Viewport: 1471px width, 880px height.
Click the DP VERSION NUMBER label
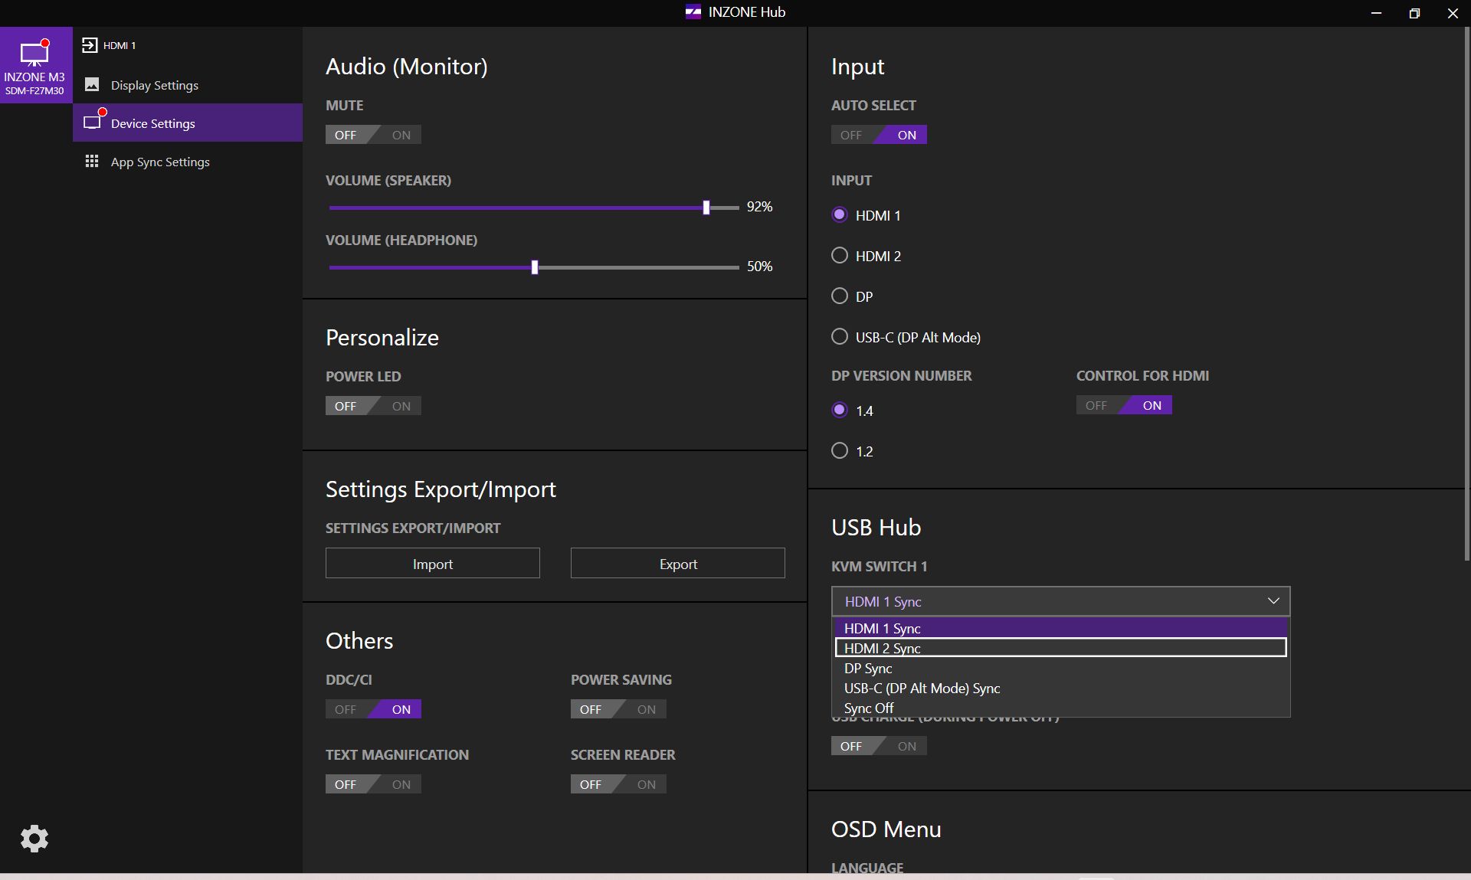902,375
